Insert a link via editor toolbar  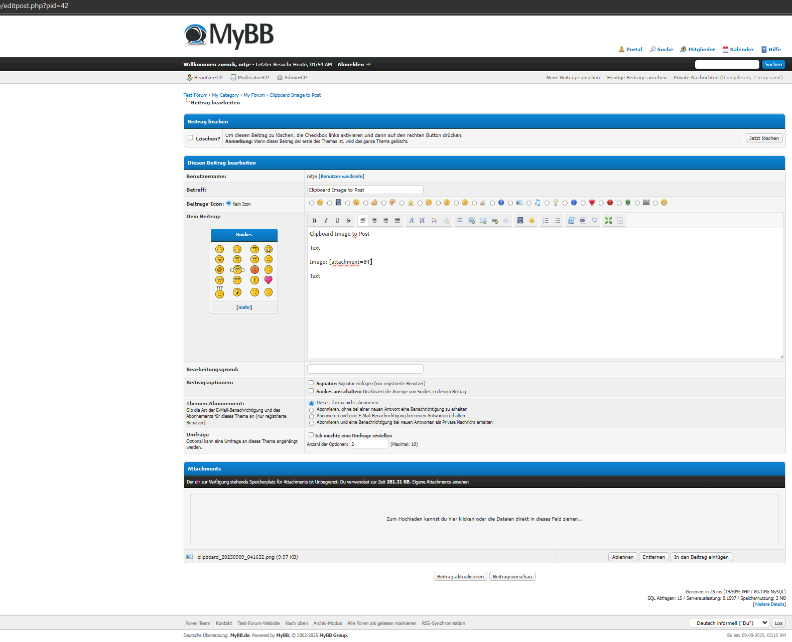pyautogui.click(x=494, y=221)
